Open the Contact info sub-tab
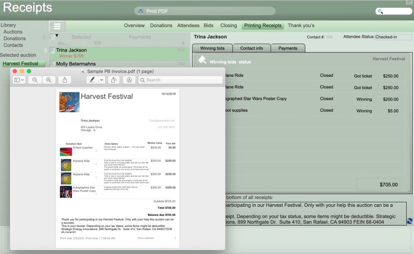414x254 pixels. pyautogui.click(x=251, y=48)
